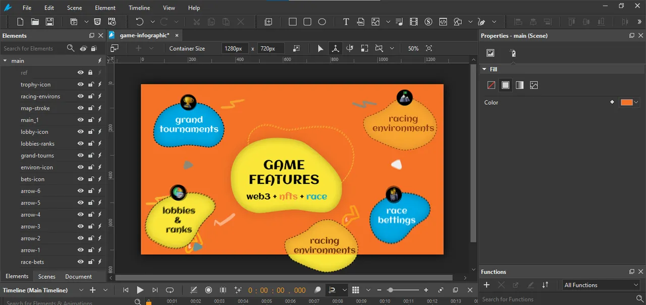The image size is (646, 305).
Task: Save the project with the floppy disk icon
Action: 49,22
